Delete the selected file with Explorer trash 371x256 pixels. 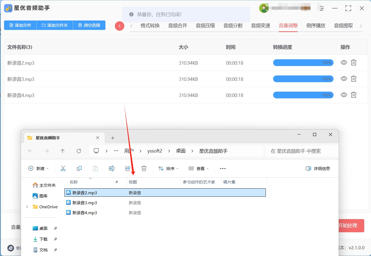coord(144,168)
